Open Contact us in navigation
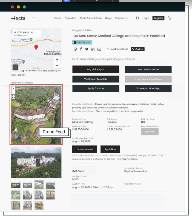This screenshot has height=216, width=192. [121, 18]
